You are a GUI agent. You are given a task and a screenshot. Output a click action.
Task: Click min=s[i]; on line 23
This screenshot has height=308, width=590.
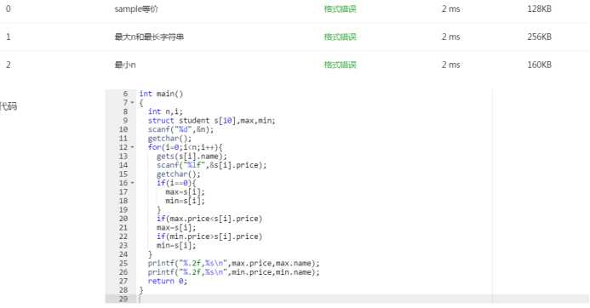176,246
